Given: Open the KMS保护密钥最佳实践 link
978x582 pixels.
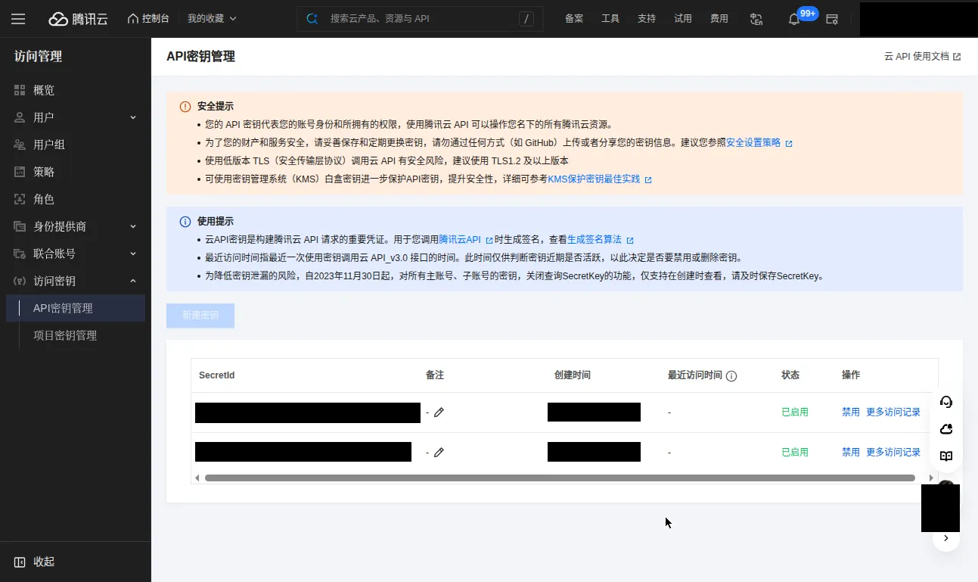Looking at the screenshot, I should (599, 179).
